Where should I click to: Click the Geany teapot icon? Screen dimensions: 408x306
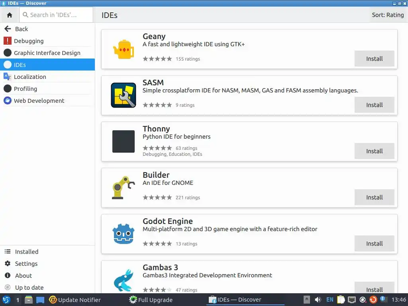[124, 49]
